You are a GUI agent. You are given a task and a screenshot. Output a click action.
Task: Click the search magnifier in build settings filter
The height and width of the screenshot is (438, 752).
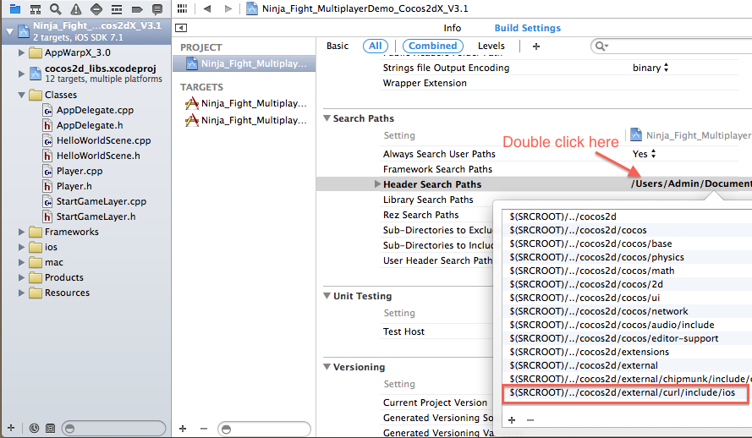601,46
